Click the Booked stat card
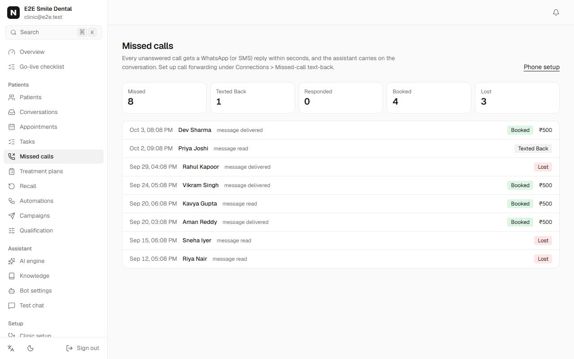This screenshot has height=359, width=574. pyautogui.click(x=429, y=97)
